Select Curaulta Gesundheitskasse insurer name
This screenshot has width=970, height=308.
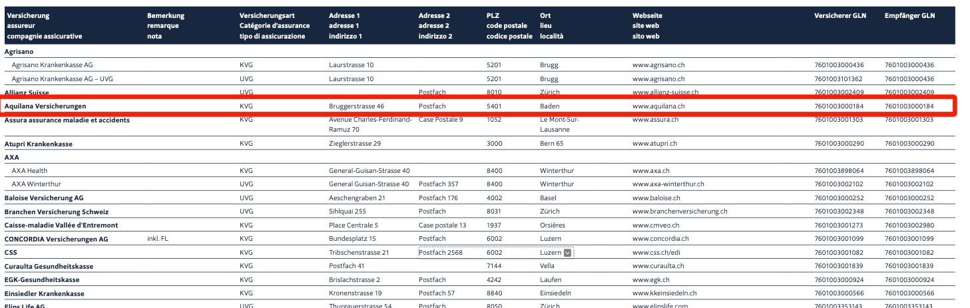point(49,266)
